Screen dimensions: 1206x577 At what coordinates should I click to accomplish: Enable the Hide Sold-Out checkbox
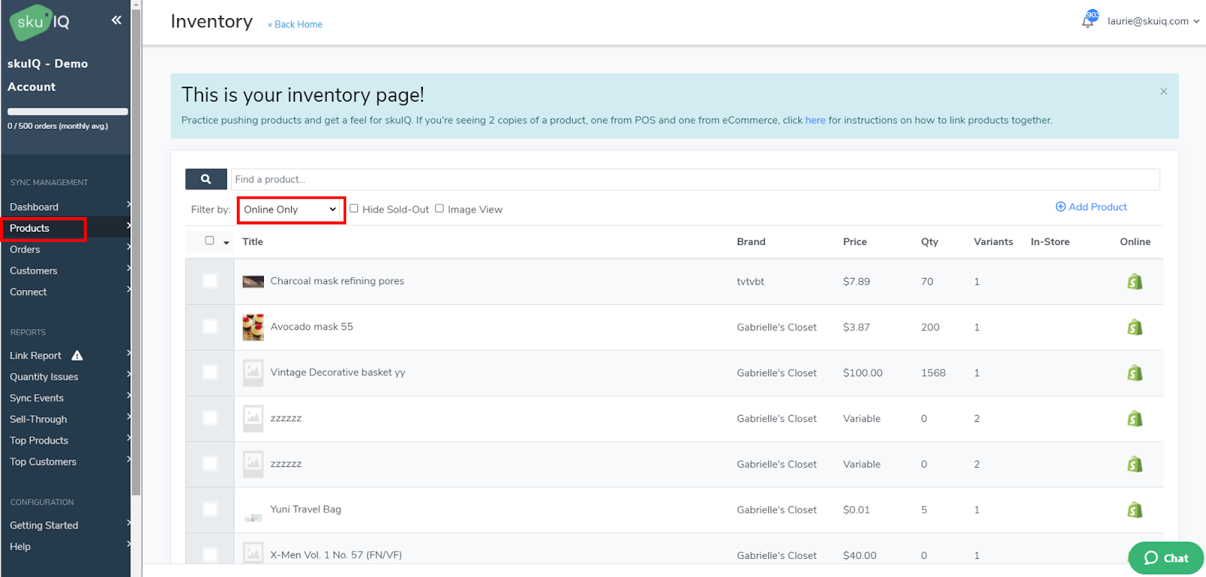(x=354, y=209)
